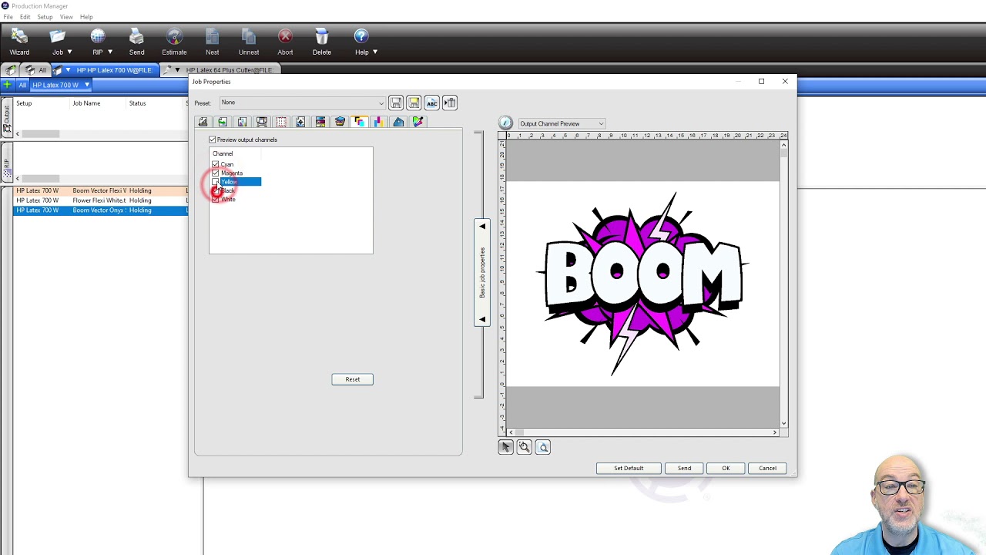Open the stacked layers tab icon
This screenshot has width=986, height=555.
340,122
